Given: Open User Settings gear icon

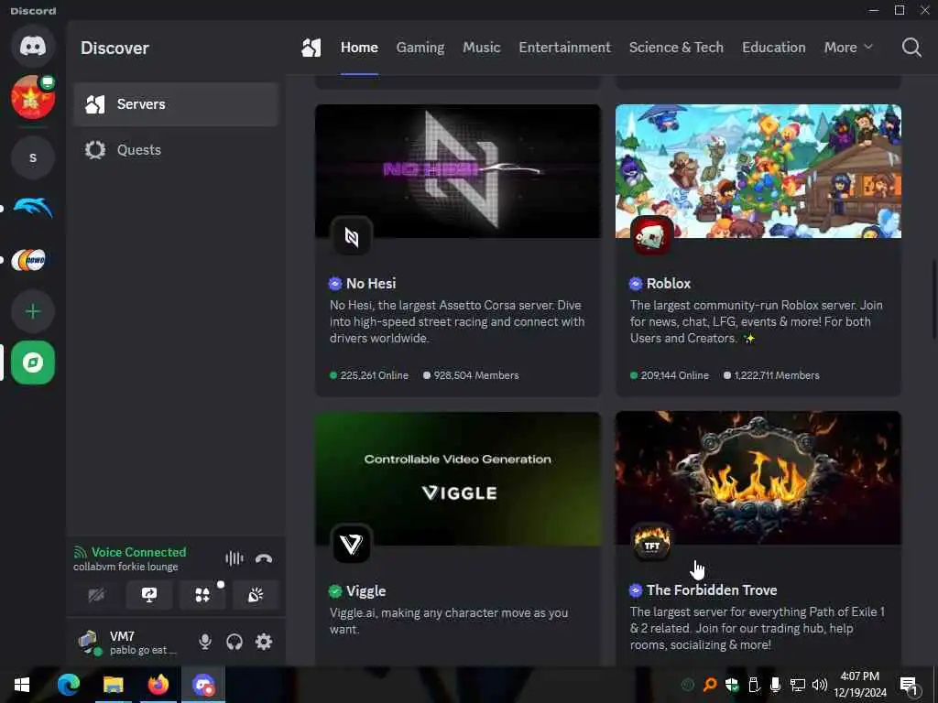Looking at the screenshot, I should [x=264, y=642].
